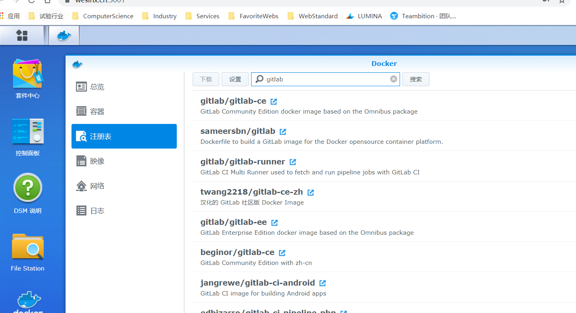
Task: Open external link icon for jangrewe/gitlab-ci-android
Action: point(323,283)
